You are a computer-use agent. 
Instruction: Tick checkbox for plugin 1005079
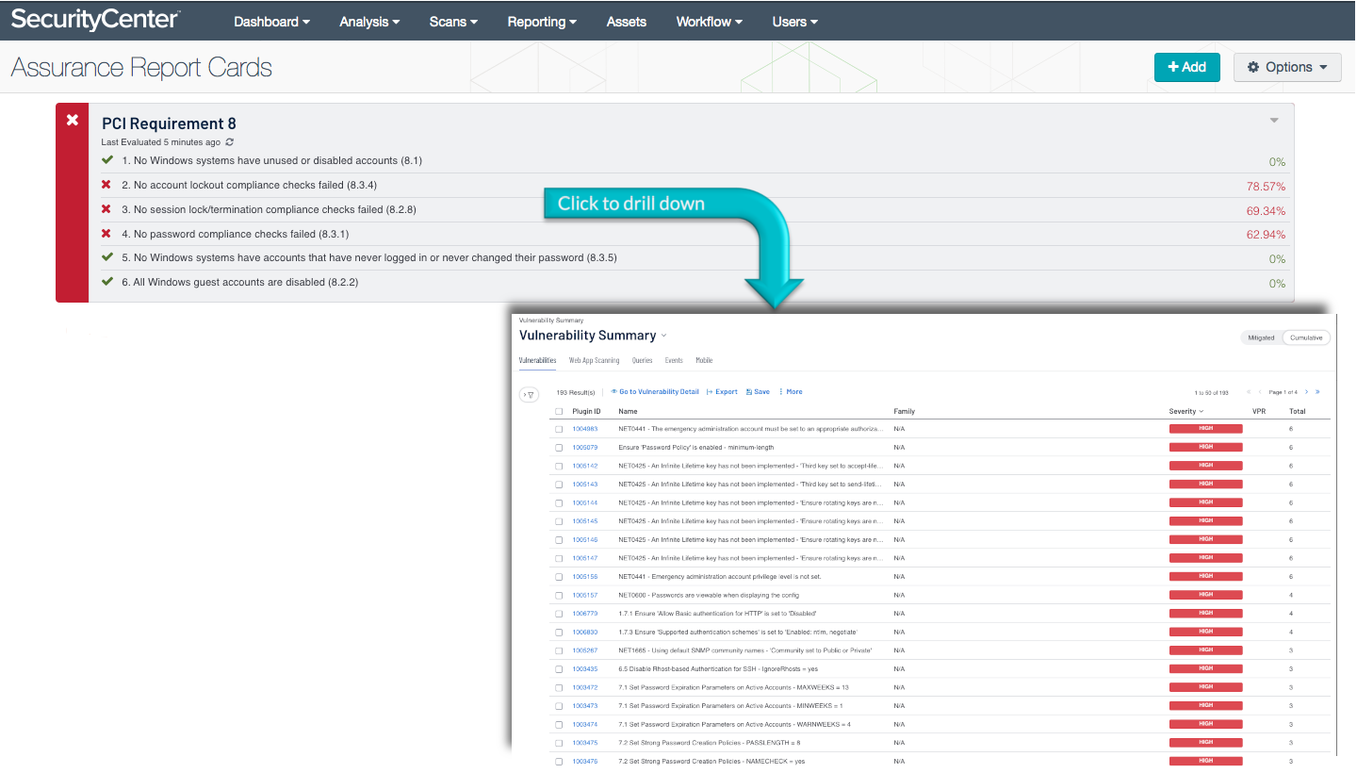click(x=559, y=448)
